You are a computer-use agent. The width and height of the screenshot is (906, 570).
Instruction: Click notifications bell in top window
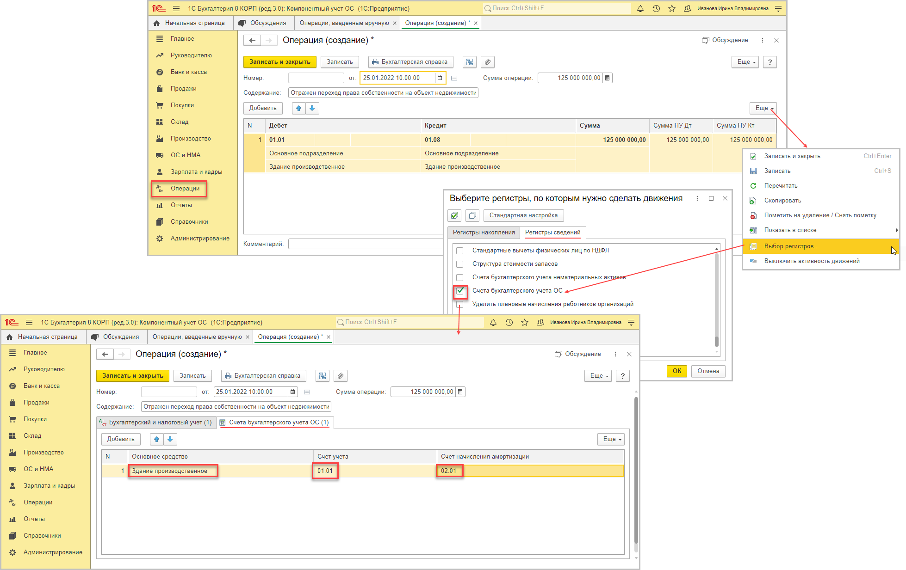640,8
